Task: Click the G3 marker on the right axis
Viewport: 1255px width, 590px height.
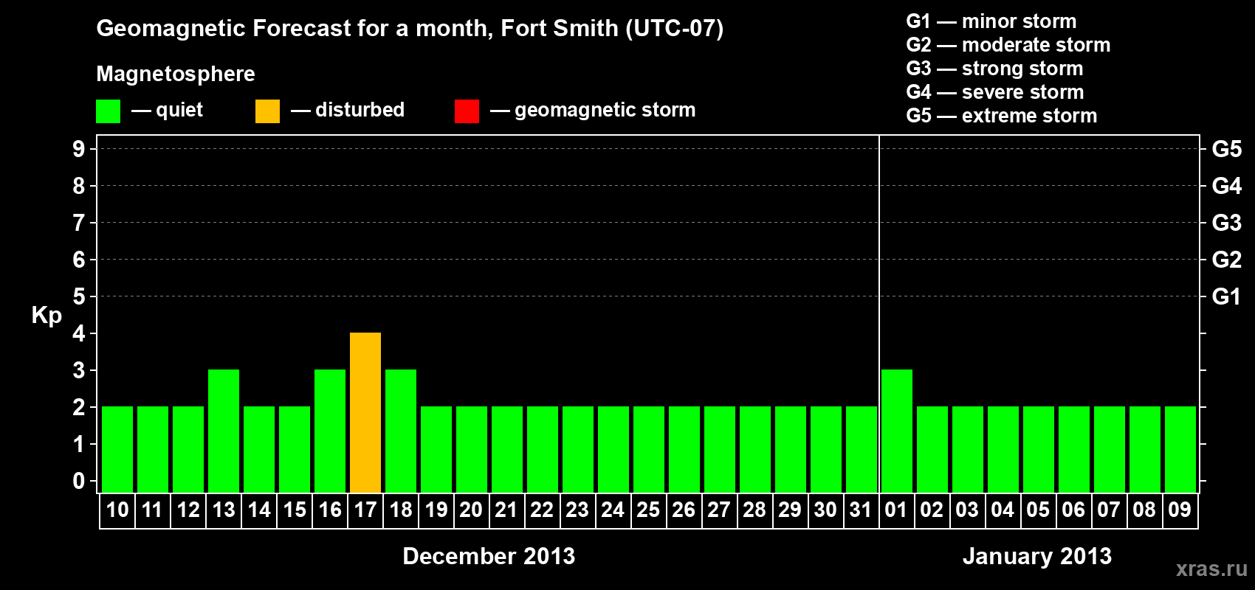Action: 1227,223
